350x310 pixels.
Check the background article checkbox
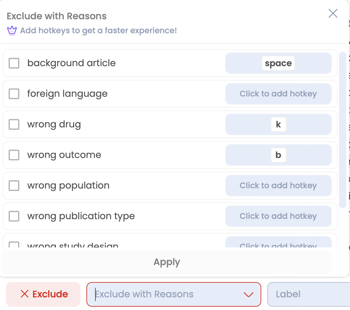pos(14,63)
